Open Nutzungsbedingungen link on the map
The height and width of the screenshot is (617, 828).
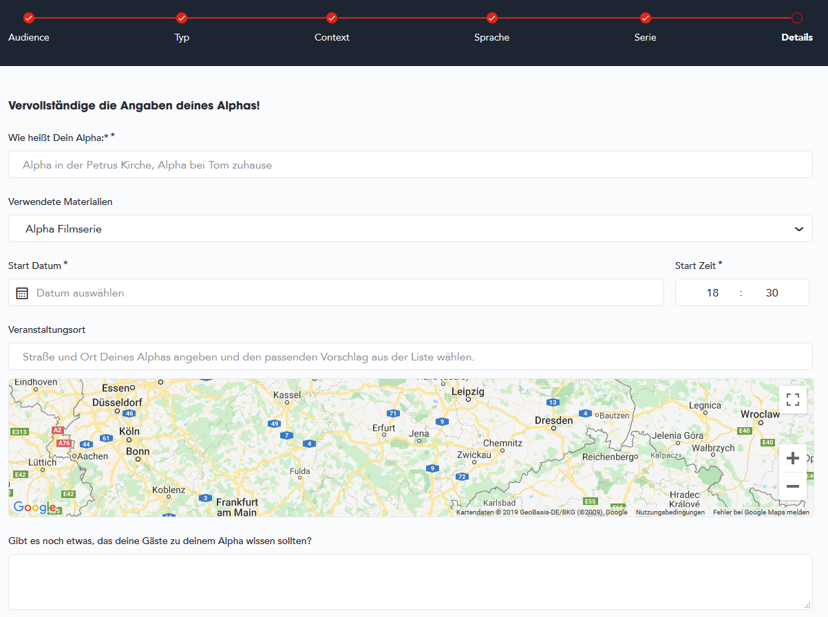[670, 512]
